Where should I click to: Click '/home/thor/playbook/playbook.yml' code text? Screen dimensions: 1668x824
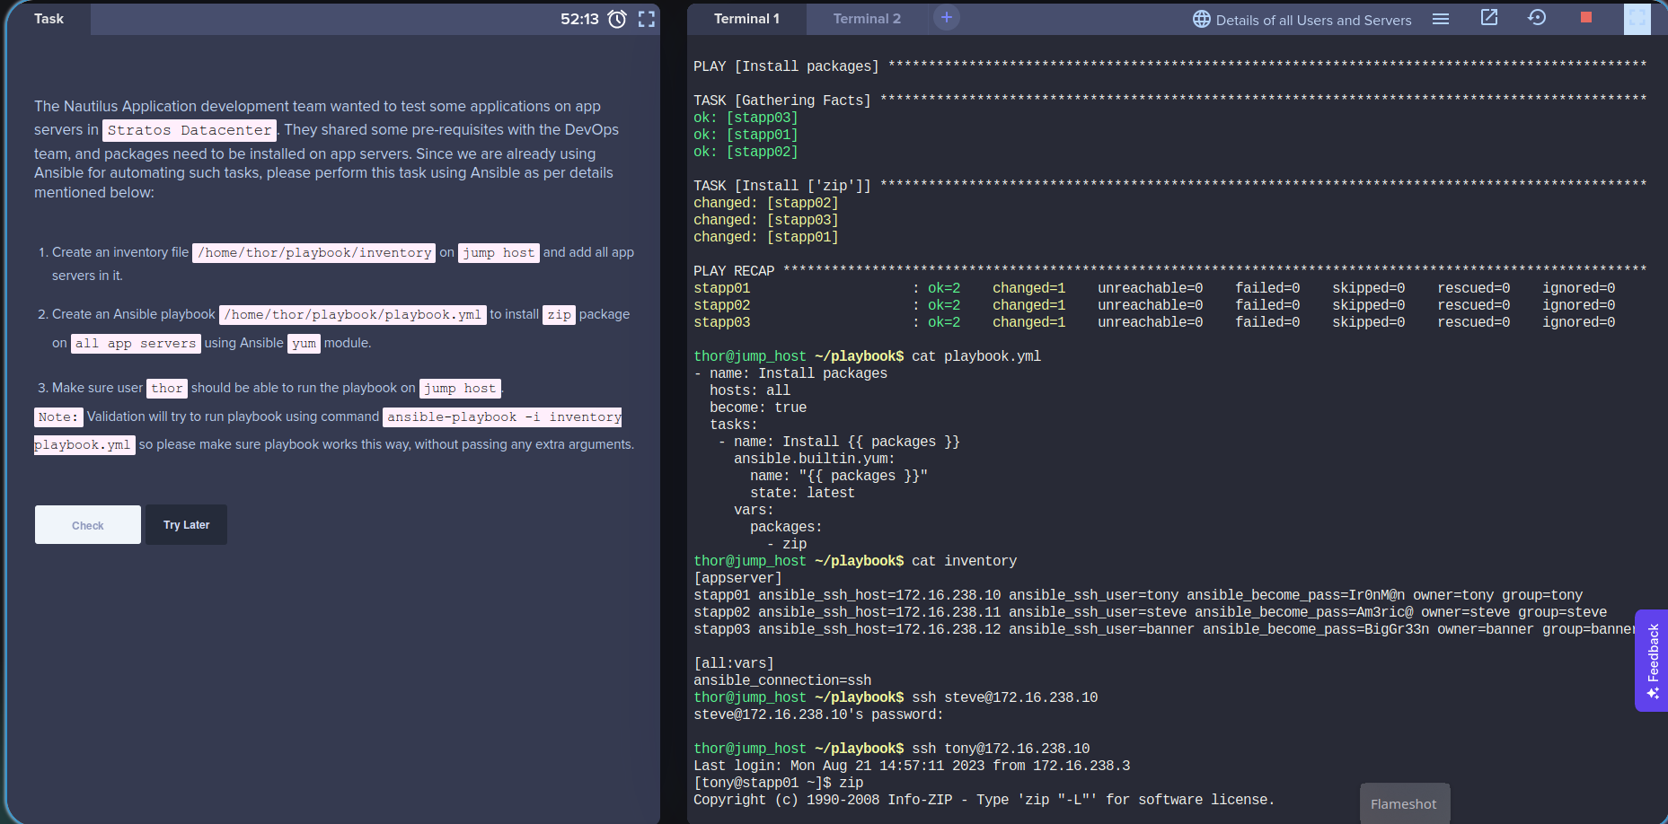[353, 315]
